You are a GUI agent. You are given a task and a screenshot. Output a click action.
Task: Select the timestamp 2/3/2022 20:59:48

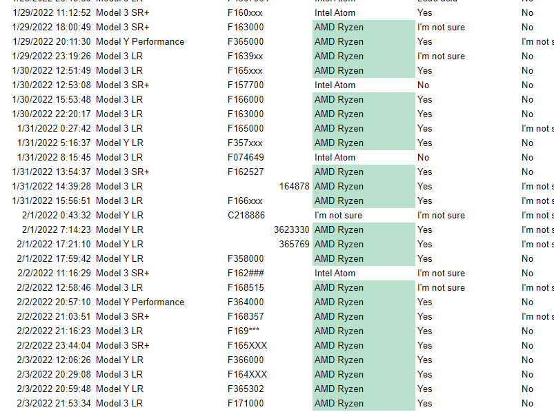tap(54, 389)
